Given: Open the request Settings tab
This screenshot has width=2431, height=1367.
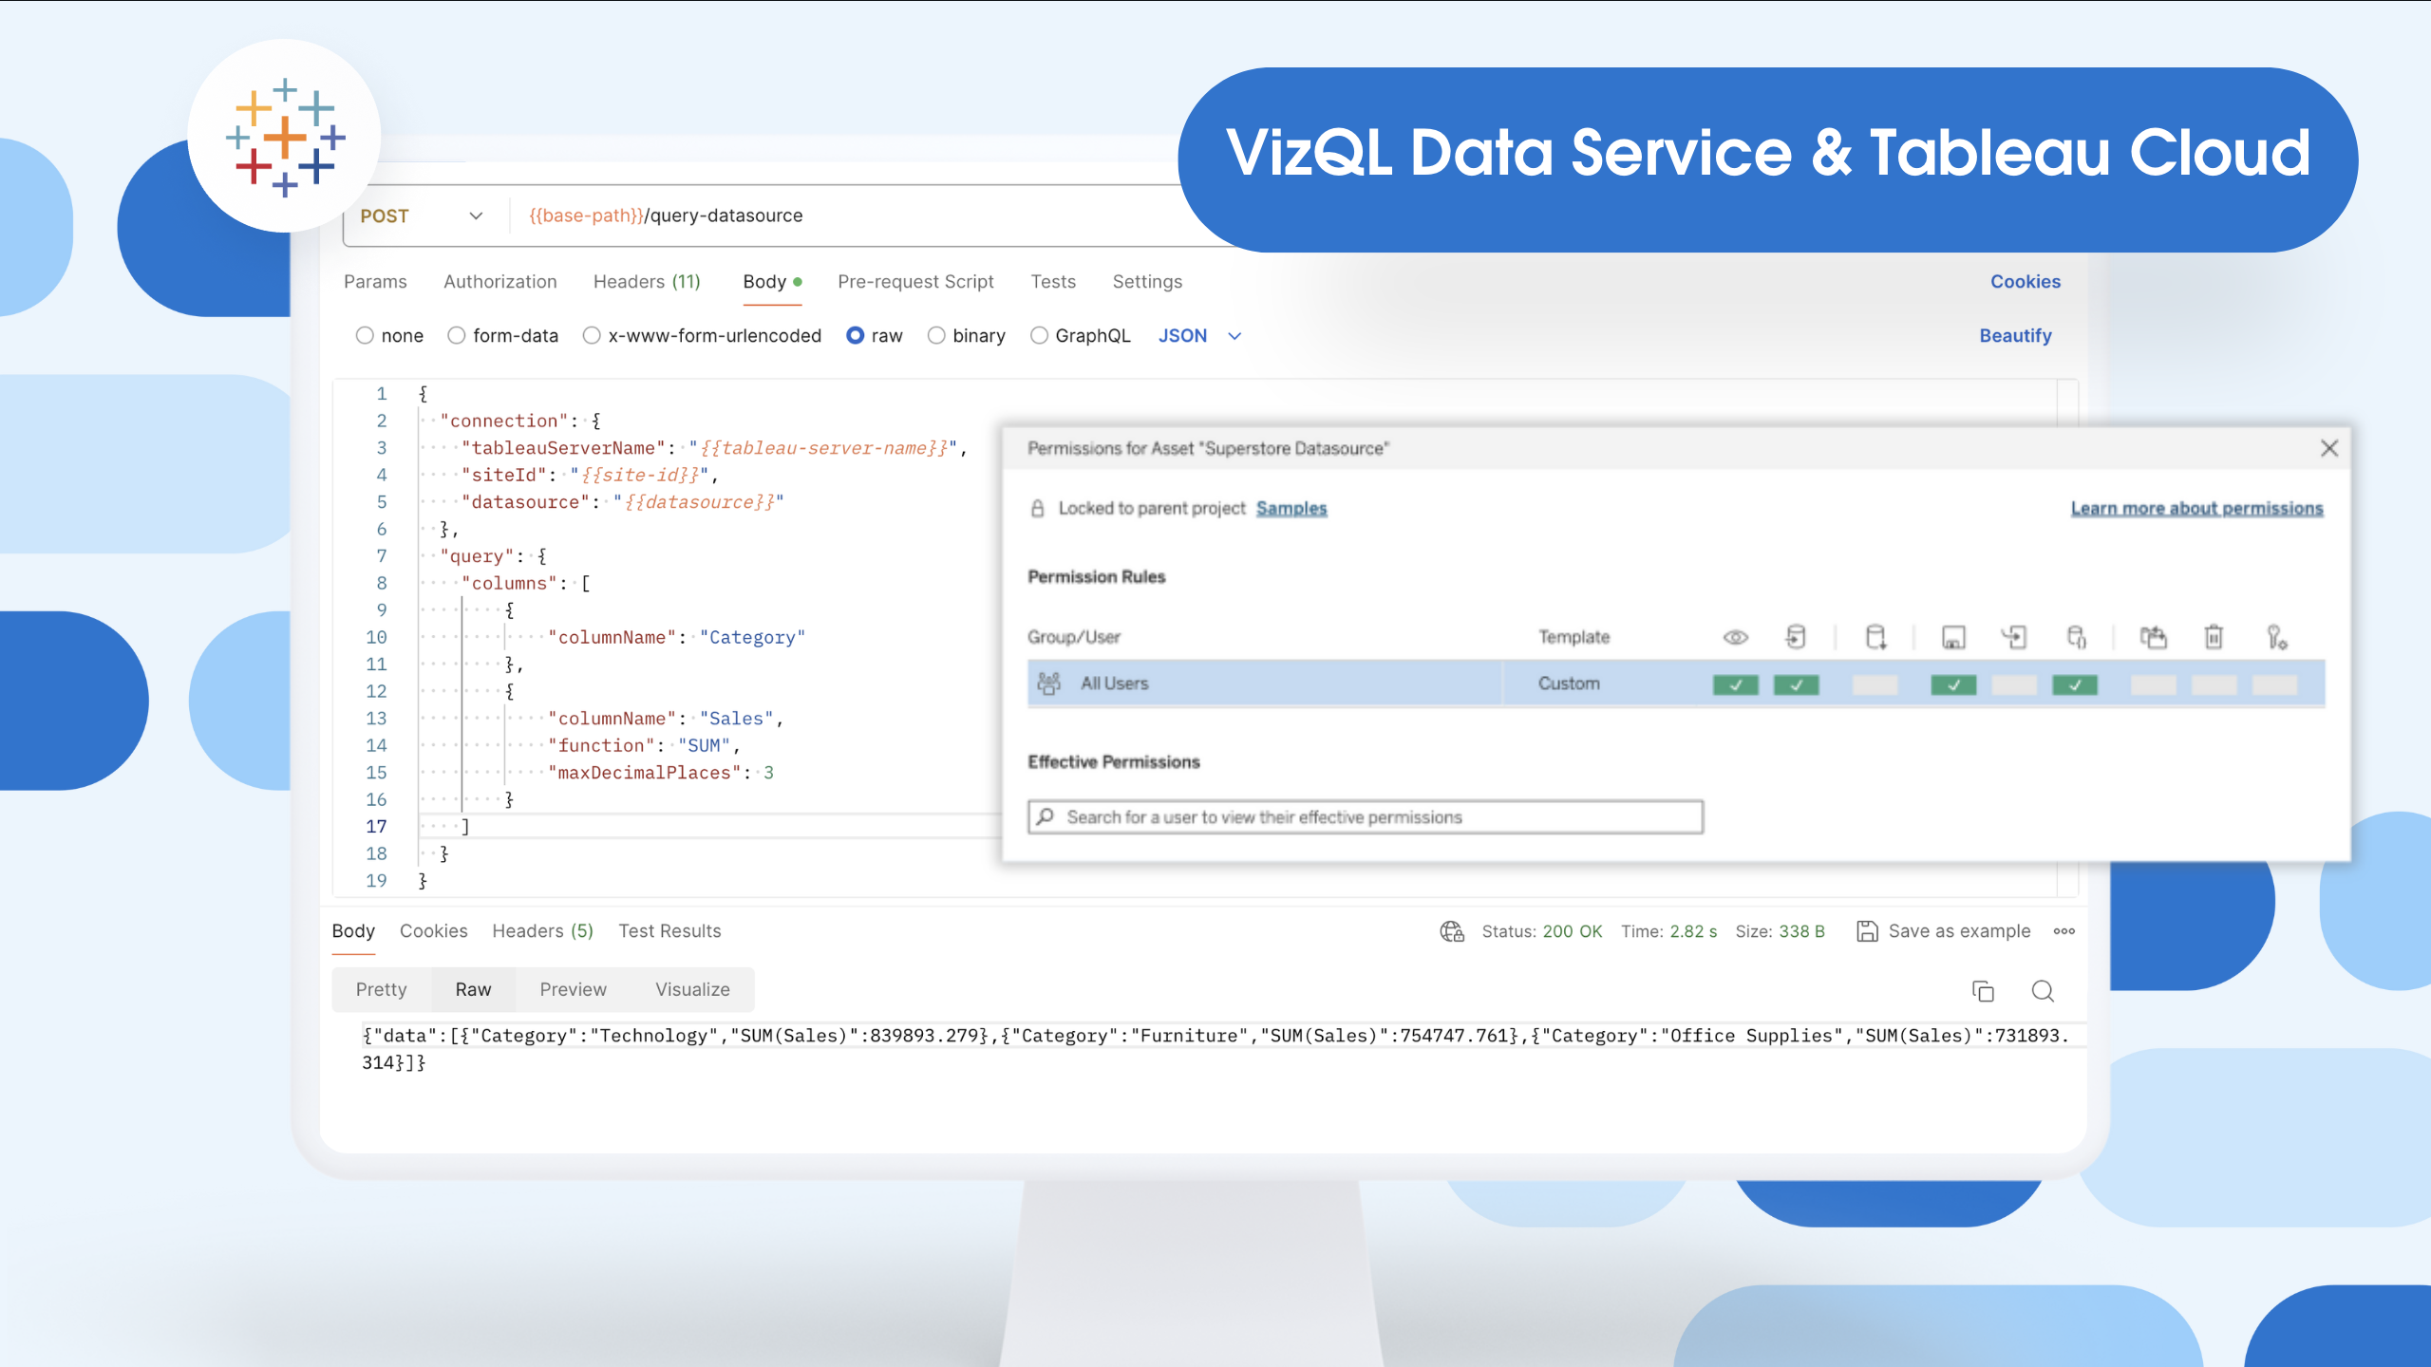Looking at the screenshot, I should (1147, 282).
